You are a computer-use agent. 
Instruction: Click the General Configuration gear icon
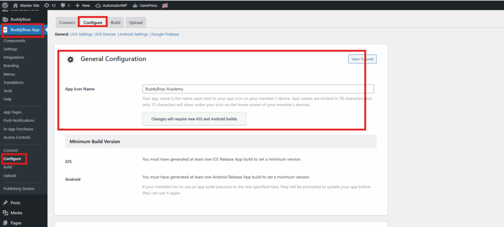click(x=70, y=59)
